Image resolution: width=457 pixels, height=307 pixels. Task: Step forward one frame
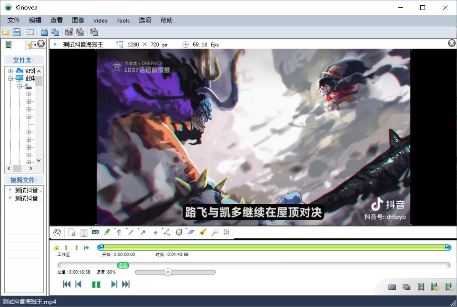pos(114,284)
